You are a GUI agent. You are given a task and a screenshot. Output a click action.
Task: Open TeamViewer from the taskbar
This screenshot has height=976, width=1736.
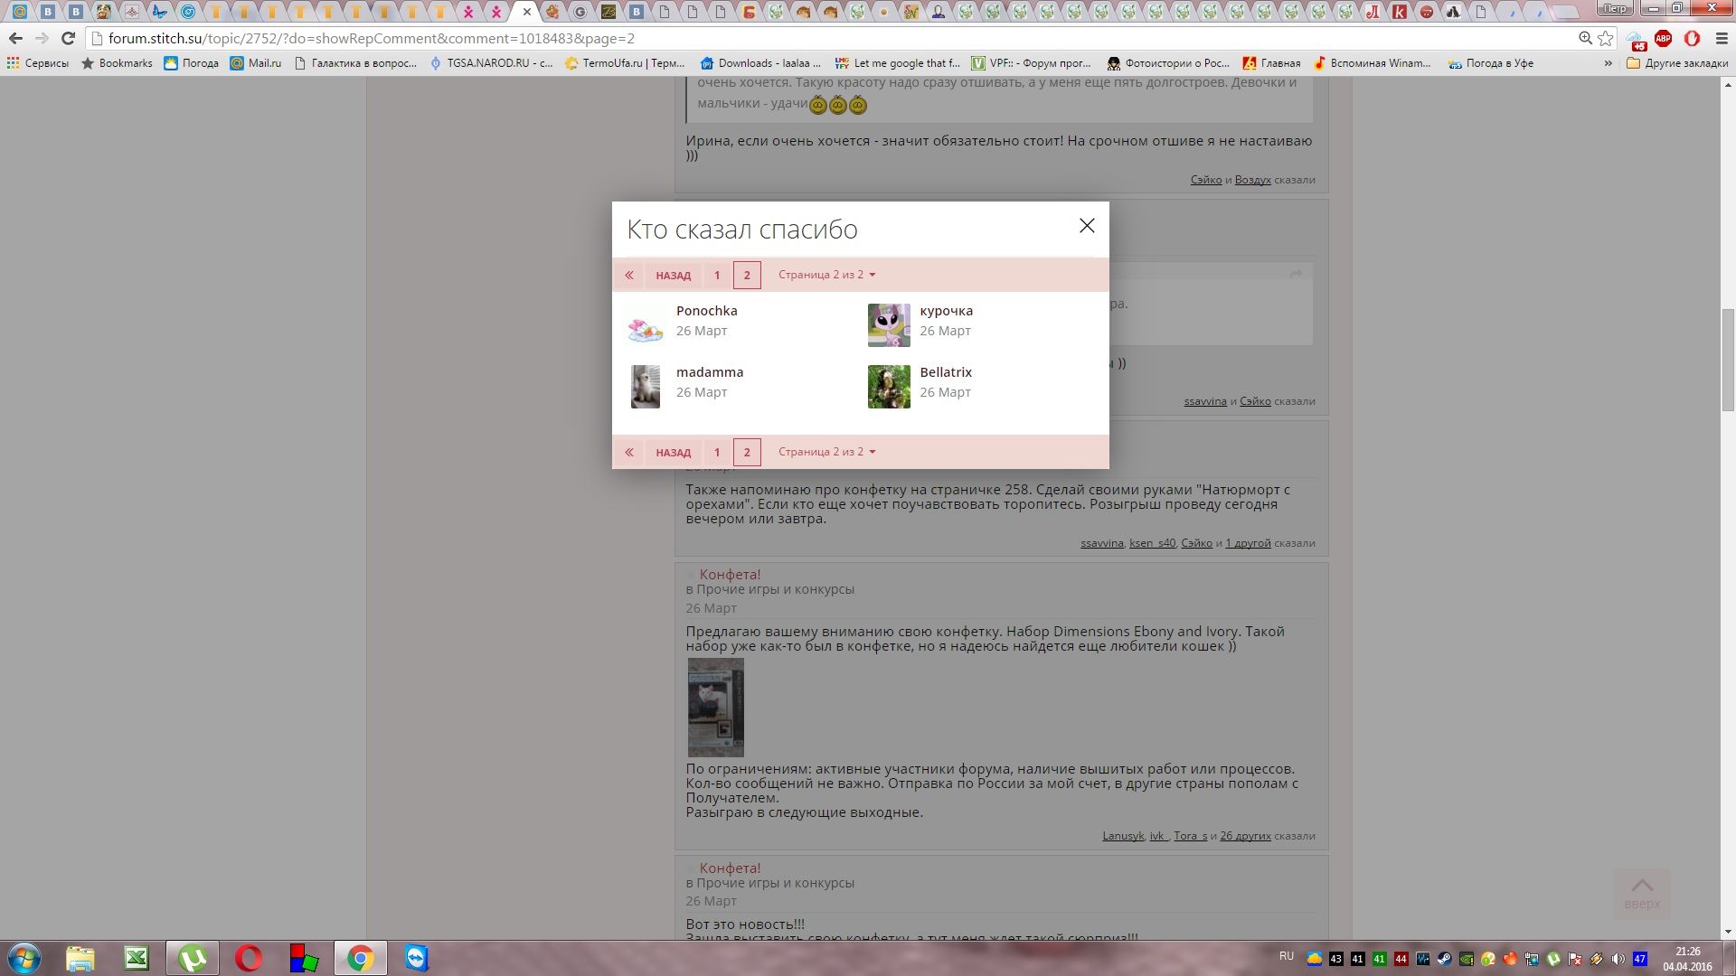(x=416, y=958)
